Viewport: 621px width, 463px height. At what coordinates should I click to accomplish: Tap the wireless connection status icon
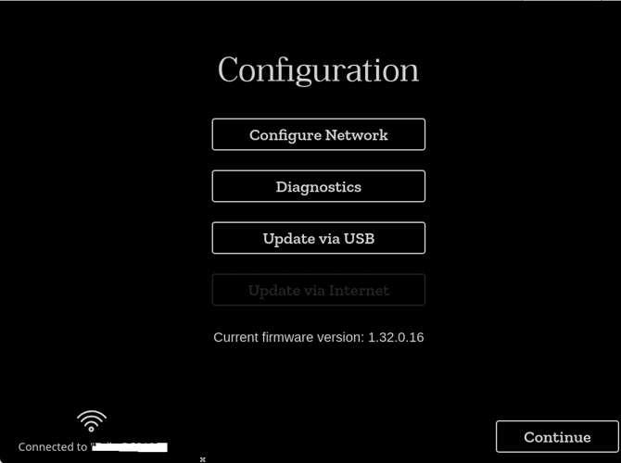(92, 421)
